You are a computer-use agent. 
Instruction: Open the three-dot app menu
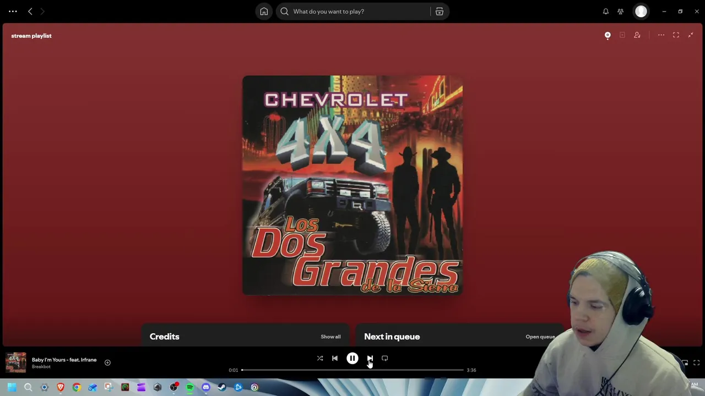pos(13,11)
